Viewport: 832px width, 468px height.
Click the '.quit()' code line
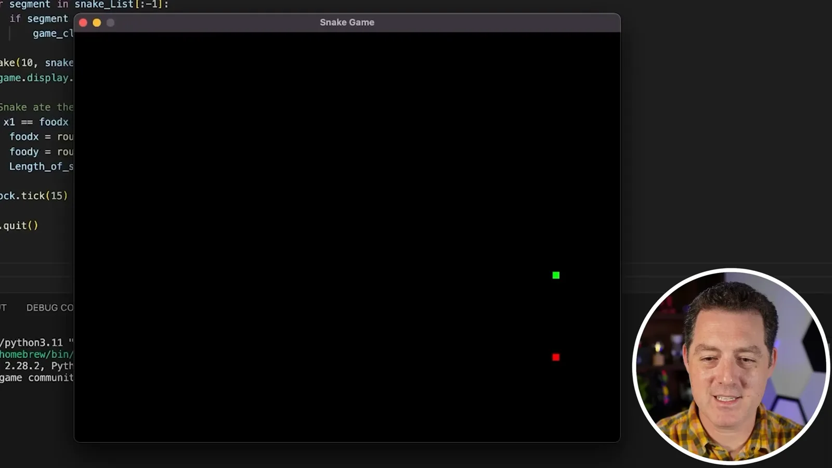pyautogui.click(x=19, y=226)
